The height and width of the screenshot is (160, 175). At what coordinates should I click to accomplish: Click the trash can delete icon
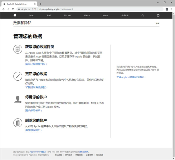coord(18,123)
